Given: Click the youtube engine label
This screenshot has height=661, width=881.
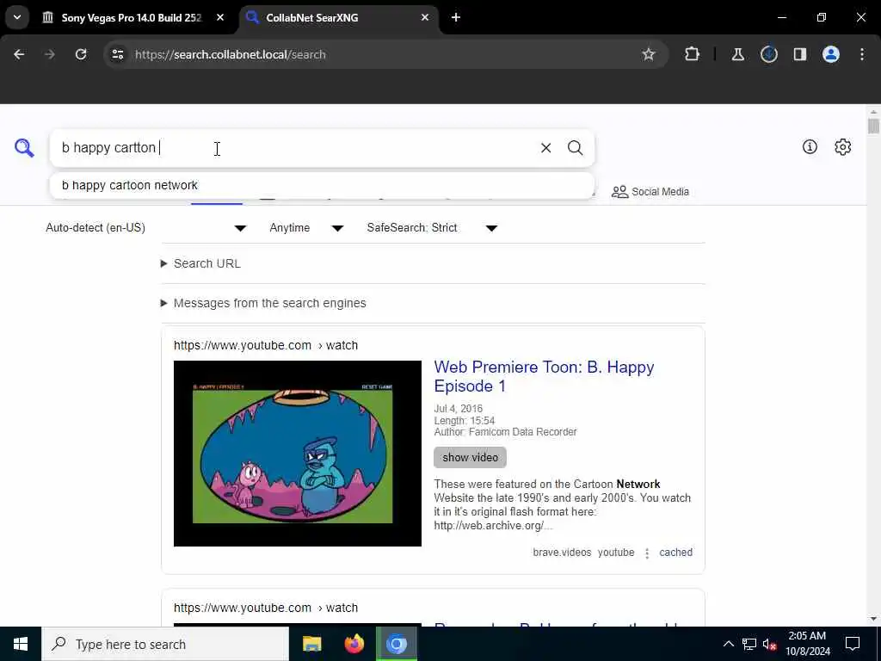Looking at the screenshot, I should click(x=616, y=553).
